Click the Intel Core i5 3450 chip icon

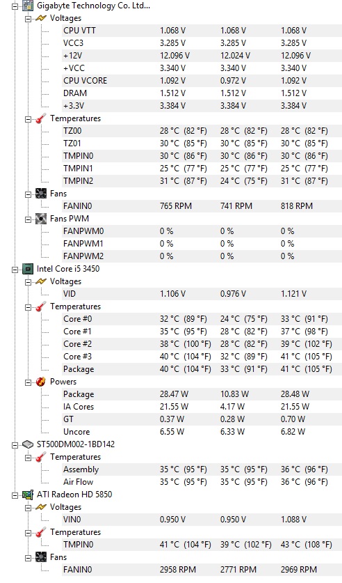tap(27, 269)
